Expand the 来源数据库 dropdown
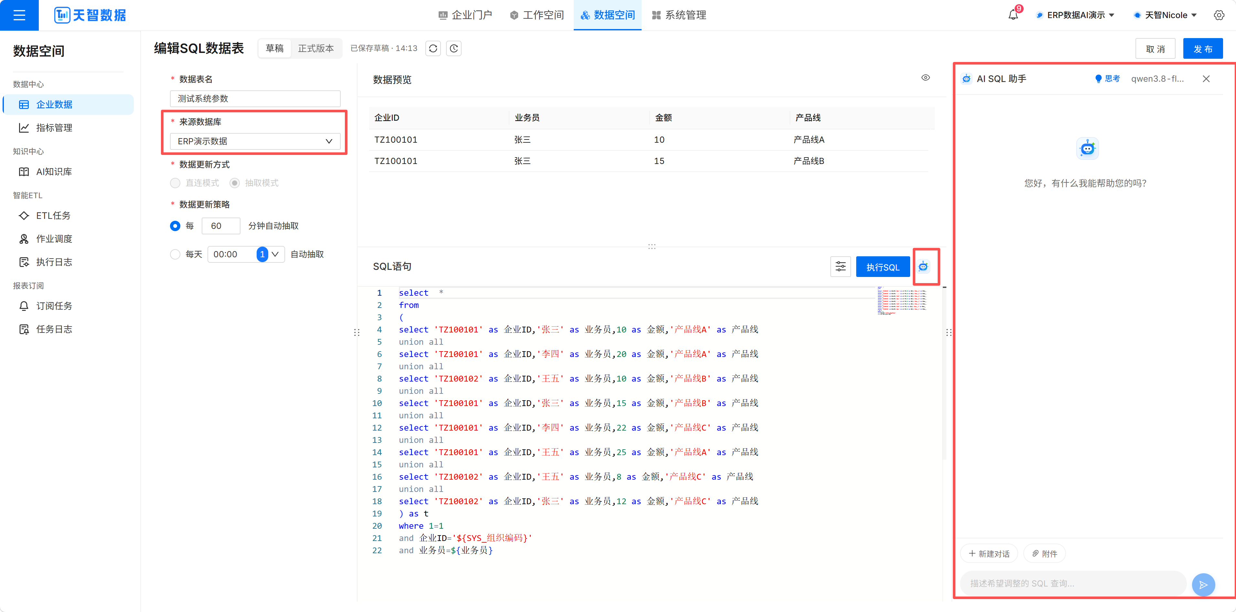Screen dimensions: 1236x612 click(x=255, y=141)
